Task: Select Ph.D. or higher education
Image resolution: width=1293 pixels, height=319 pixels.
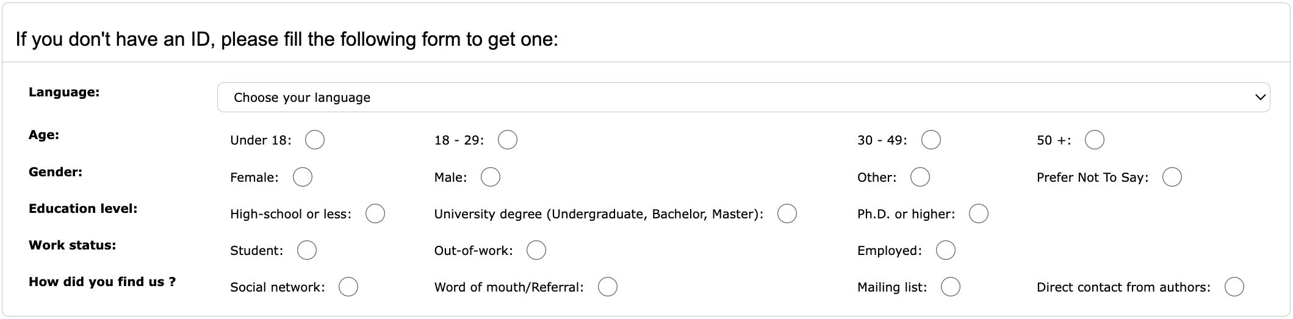Action: tap(979, 213)
